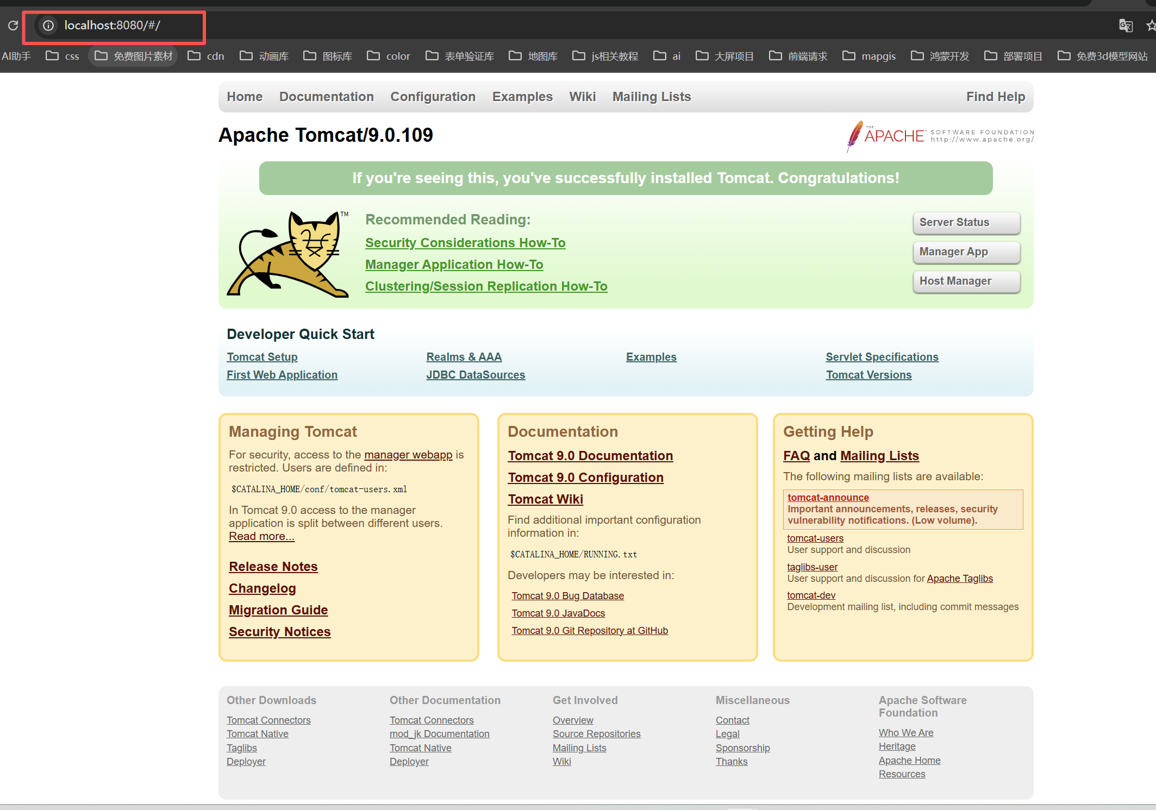Open the js相关教程 bookmark folder
This screenshot has height=810, width=1156.
(605, 56)
